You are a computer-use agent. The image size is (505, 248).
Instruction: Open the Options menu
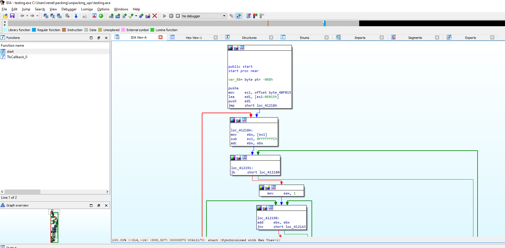103,9
